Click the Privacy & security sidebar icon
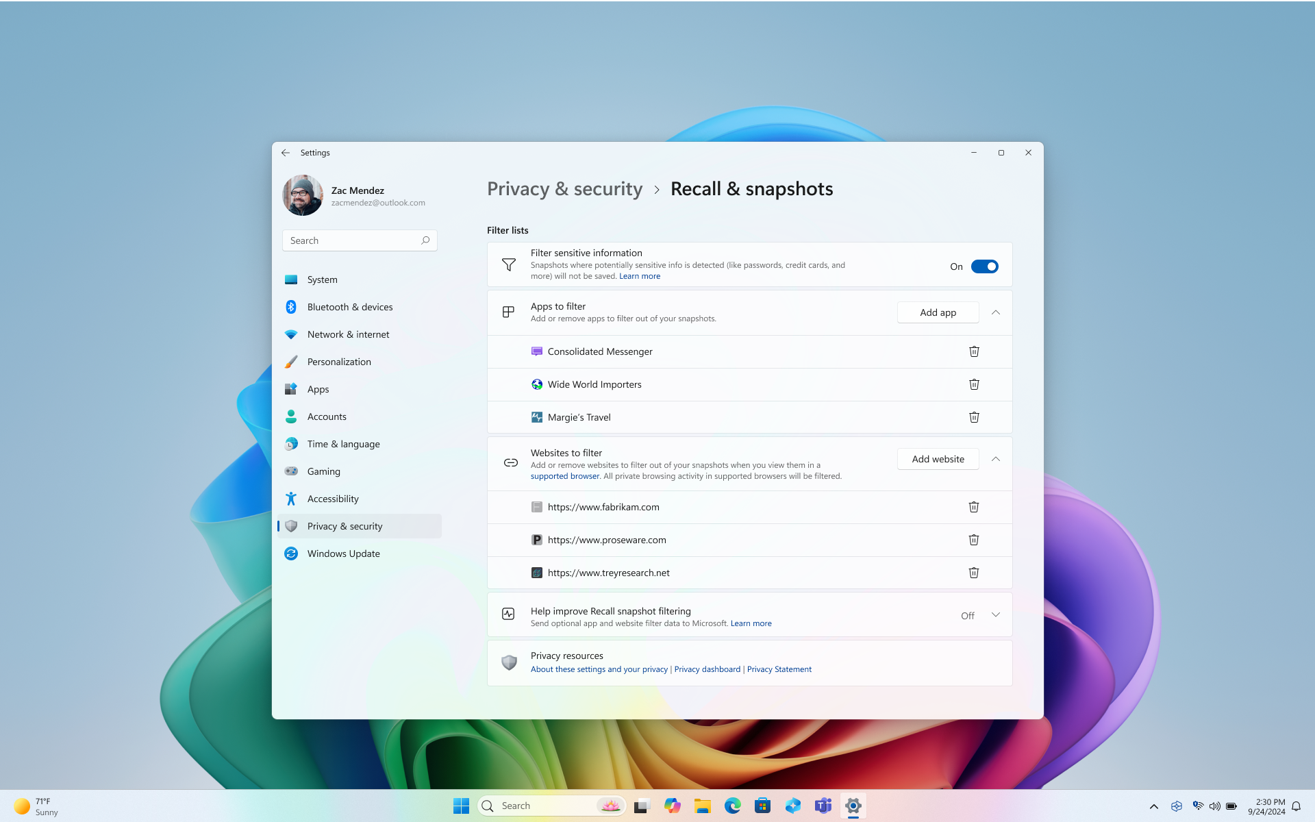The width and height of the screenshot is (1315, 822). click(290, 525)
